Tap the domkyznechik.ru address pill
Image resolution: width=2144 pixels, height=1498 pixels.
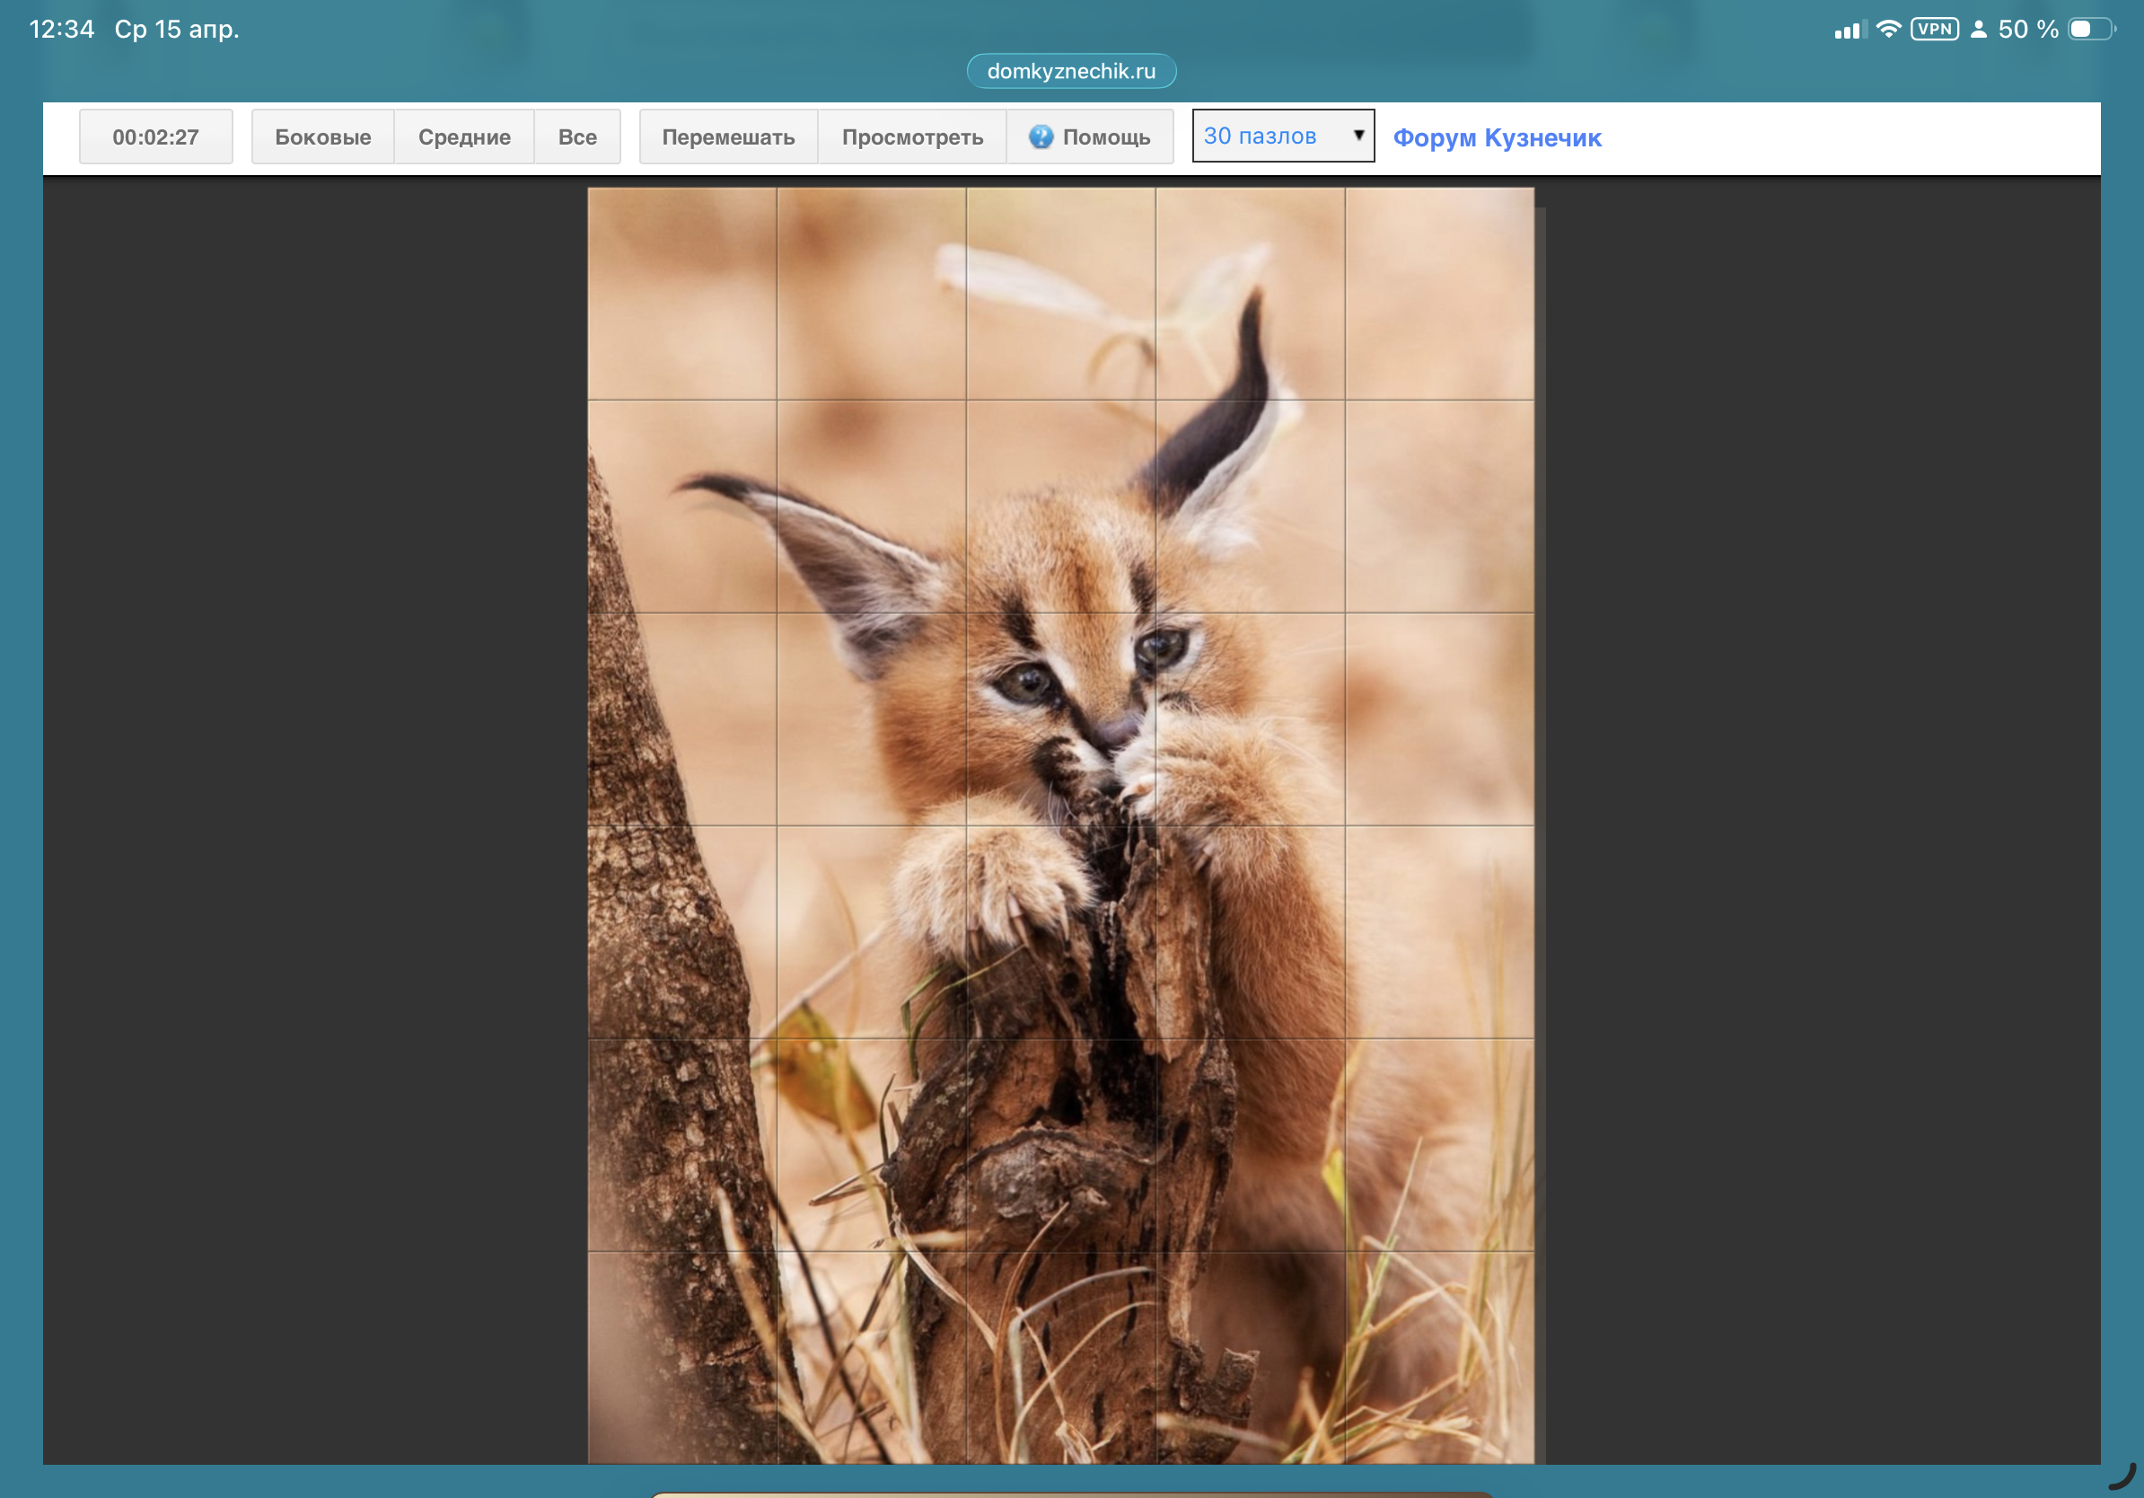point(1071,71)
